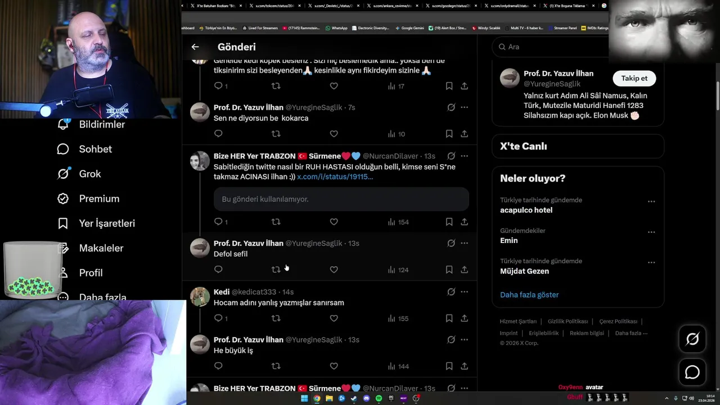Share 'Sen ne diyorsun be kokarca' post
Image resolution: width=720 pixels, height=405 pixels.
[x=464, y=134]
